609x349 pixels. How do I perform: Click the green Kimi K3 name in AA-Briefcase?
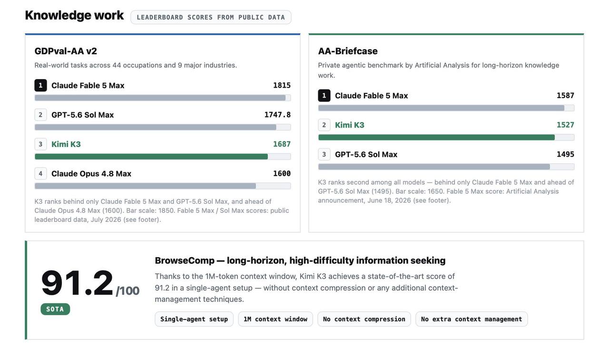click(350, 125)
